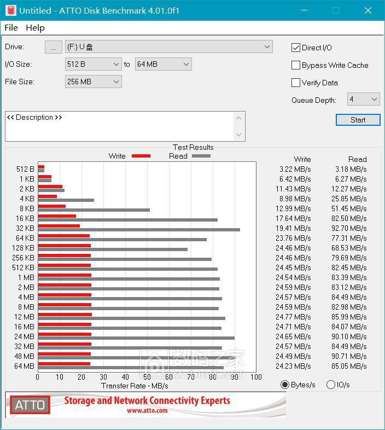This screenshot has width=385, height=430.
Task: Click the www.atto.com link in banner
Action: point(147,410)
